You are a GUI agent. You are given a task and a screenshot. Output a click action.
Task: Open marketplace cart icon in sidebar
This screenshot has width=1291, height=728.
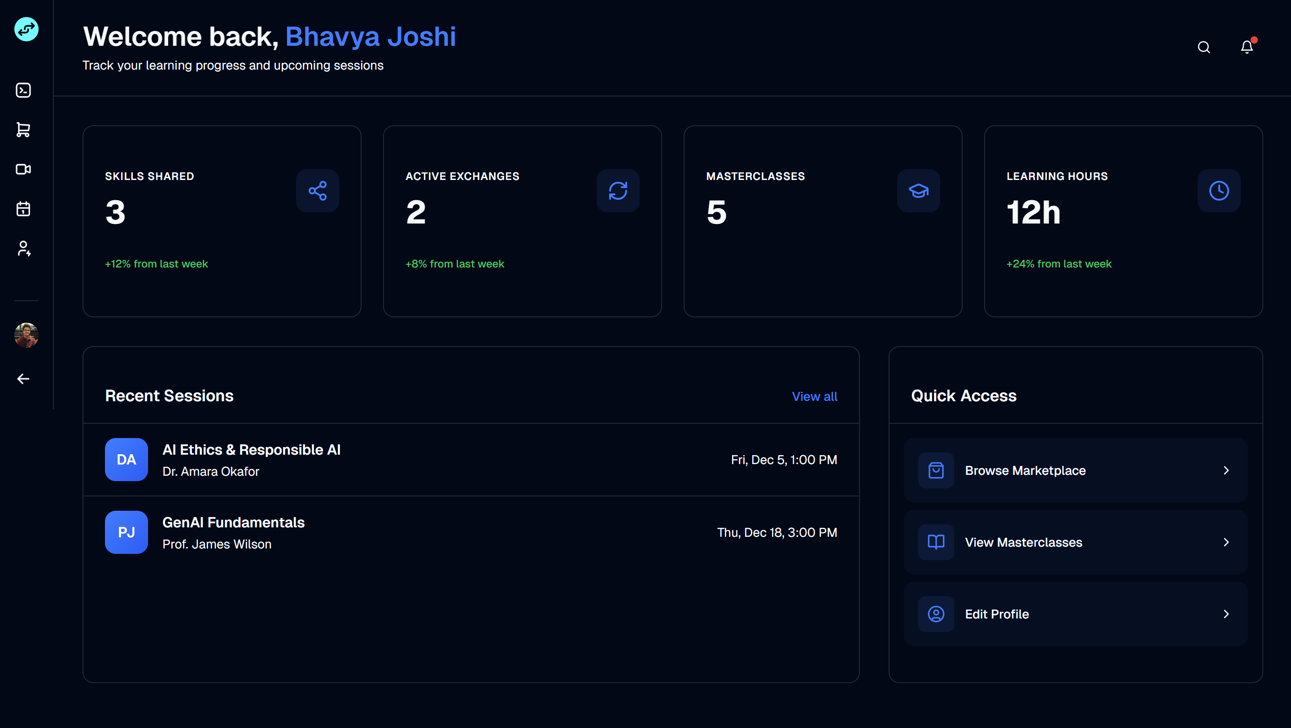[24, 130]
